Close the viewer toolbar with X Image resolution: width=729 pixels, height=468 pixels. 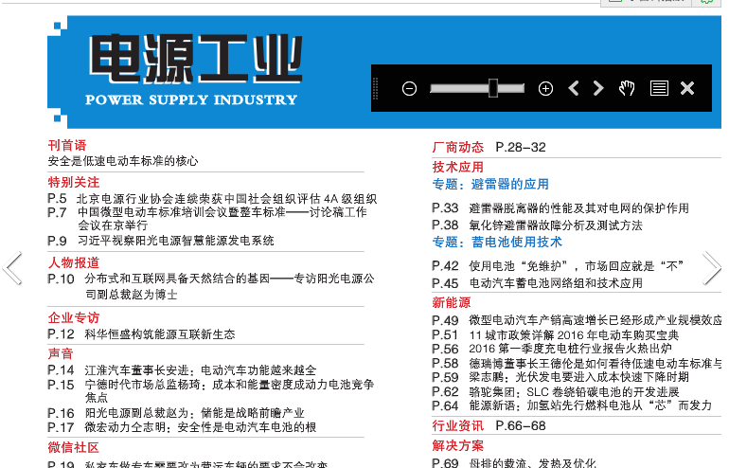click(687, 88)
